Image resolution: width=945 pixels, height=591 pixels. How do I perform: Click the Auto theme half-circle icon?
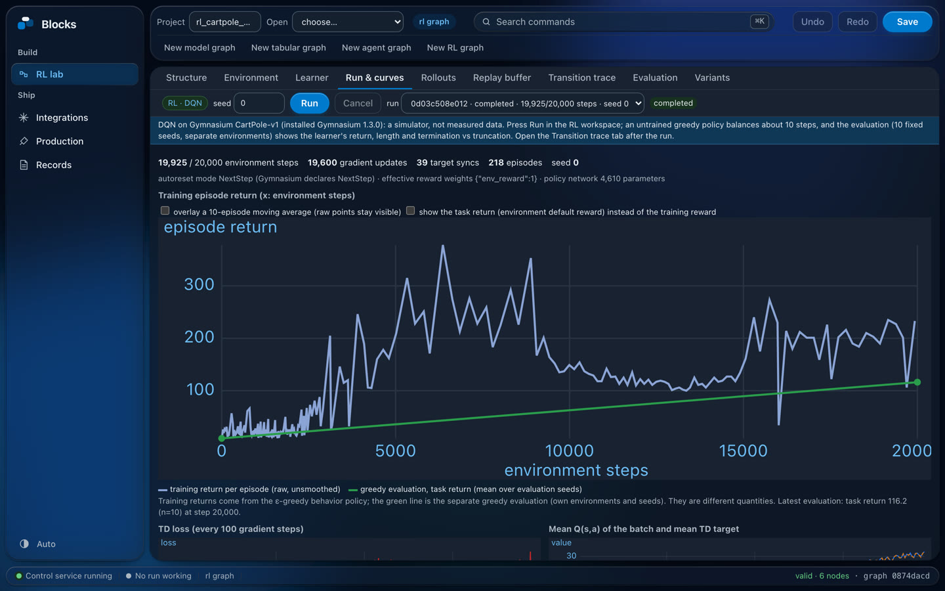pyautogui.click(x=24, y=544)
